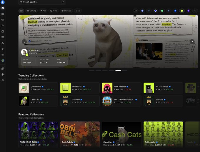Select the Gaming category tab
200x152 pixels.
31,11
